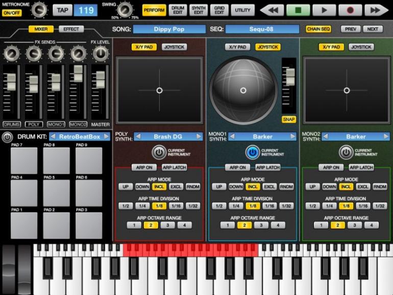Tap drum PAD 7
The width and height of the screenshot is (393, 295).
[24, 160]
